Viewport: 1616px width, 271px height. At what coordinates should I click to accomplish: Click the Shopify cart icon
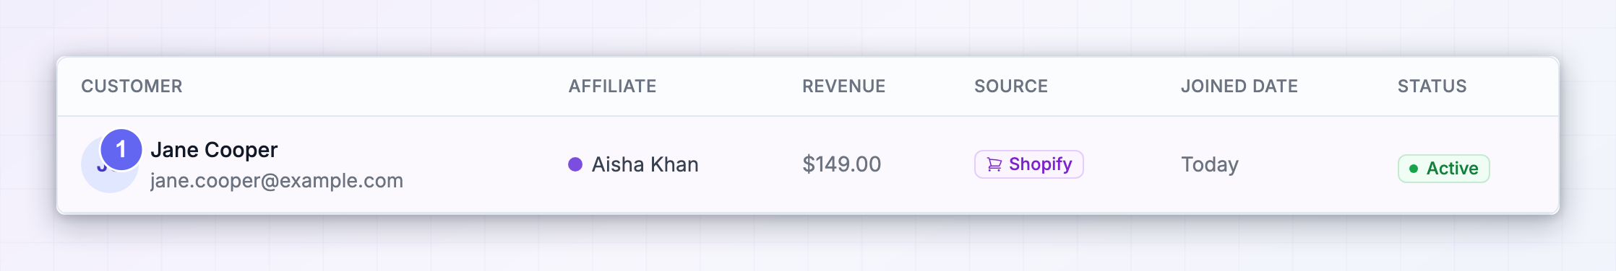tap(994, 164)
